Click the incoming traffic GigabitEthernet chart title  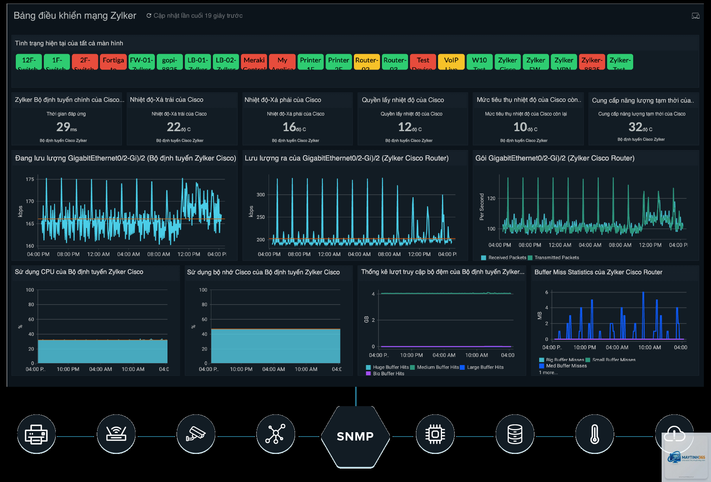click(x=126, y=158)
